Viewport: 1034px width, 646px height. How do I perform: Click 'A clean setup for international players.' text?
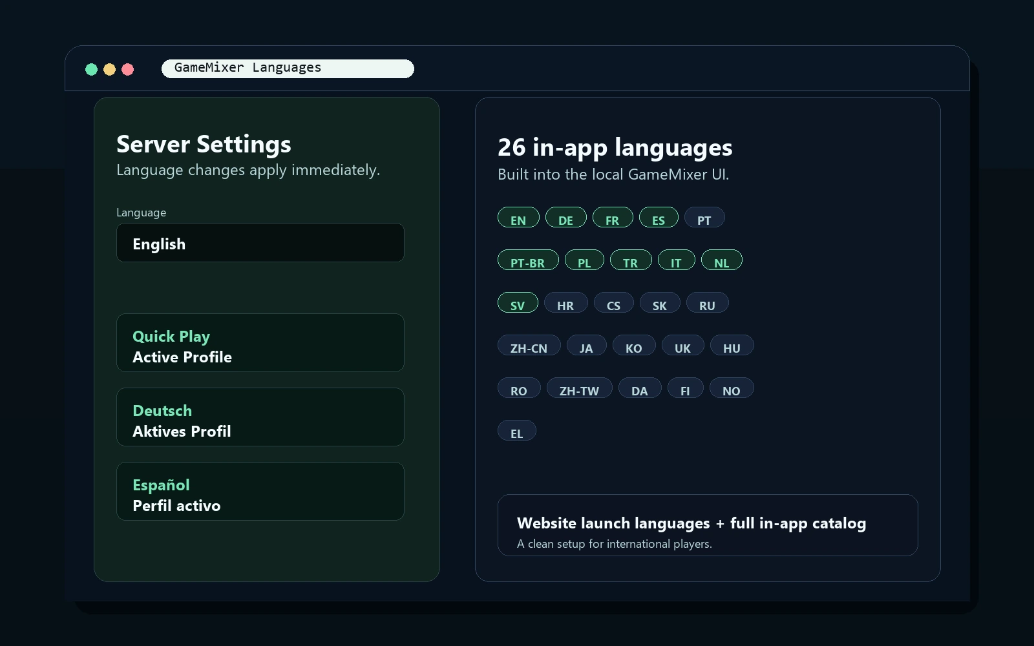point(615,544)
